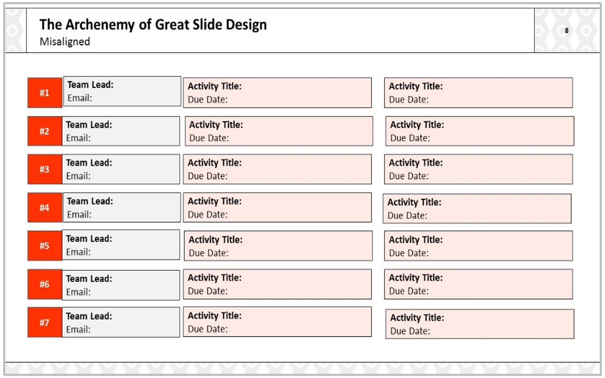Select the middle Activity Title box in row #3
The height and width of the screenshot is (378, 605).
(277, 170)
